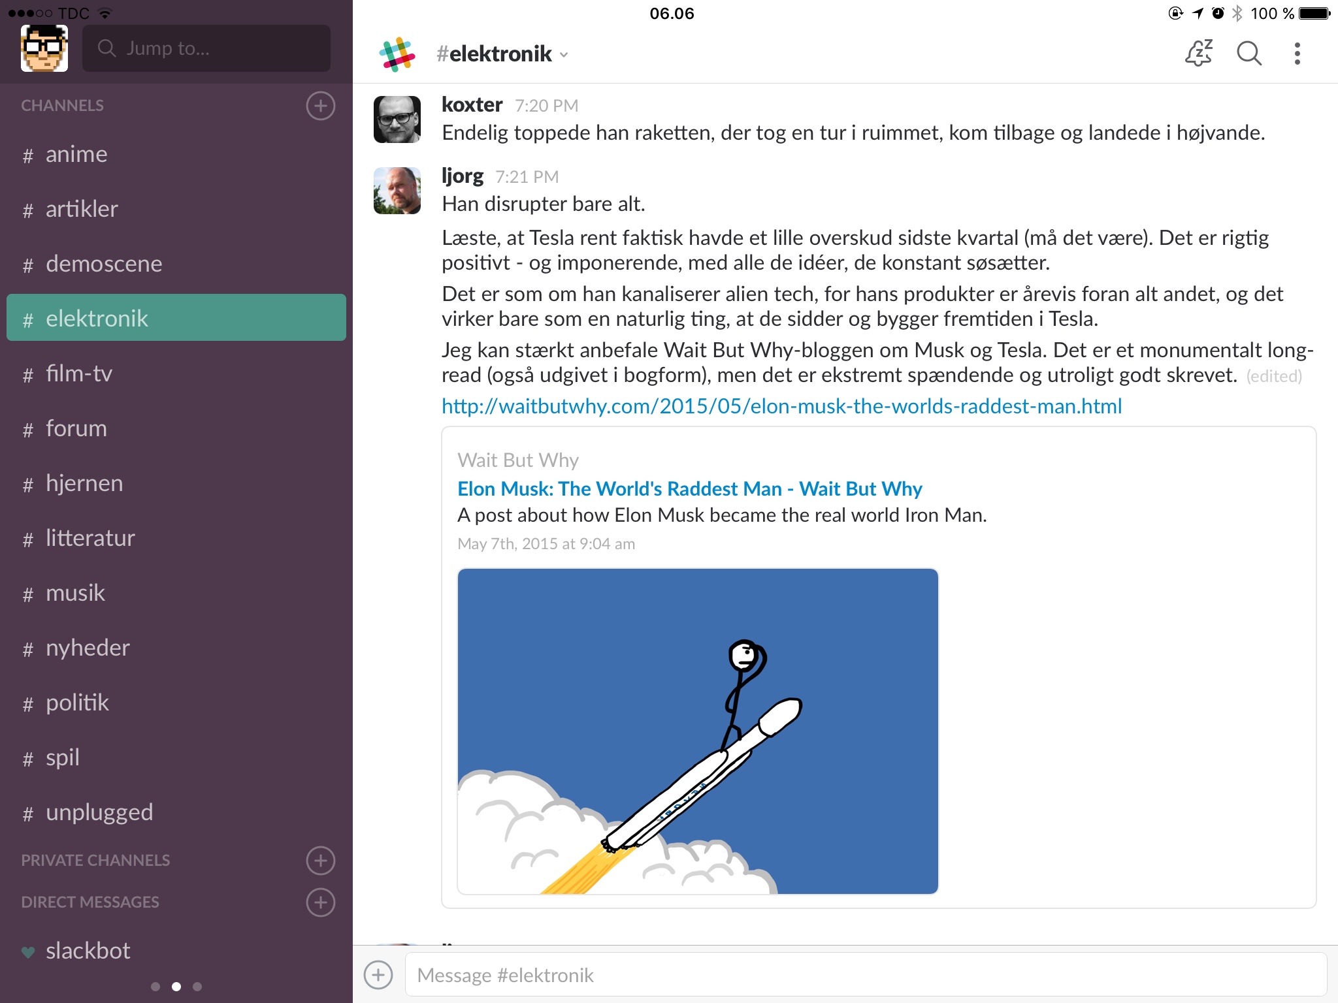Tap the battery indicator in the status bar

coord(1314,13)
